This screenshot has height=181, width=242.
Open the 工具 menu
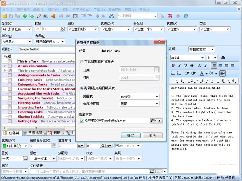[x=99, y=10]
